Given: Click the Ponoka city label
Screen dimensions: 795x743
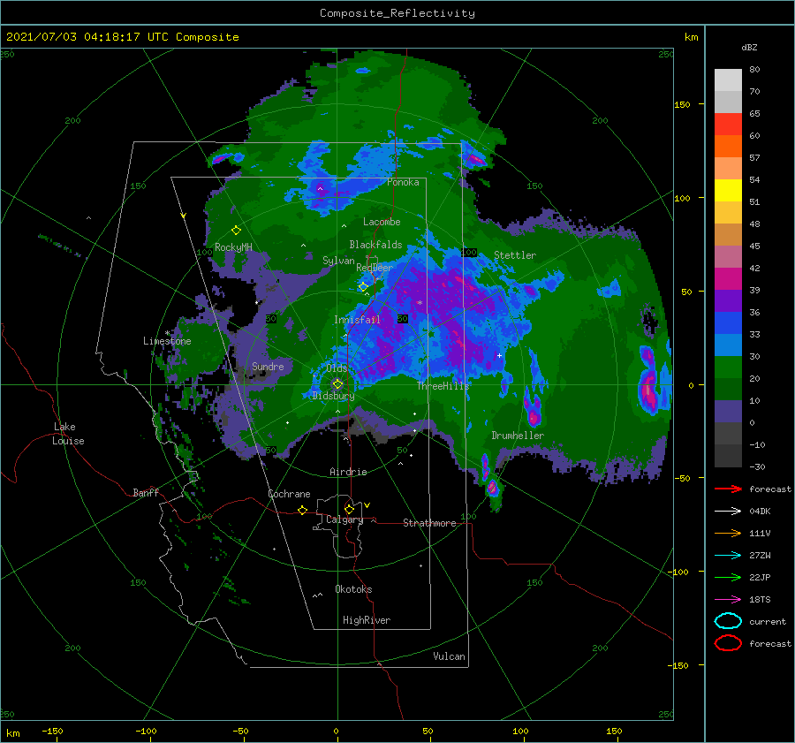Looking at the screenshot, I should [x=403, y=182].
